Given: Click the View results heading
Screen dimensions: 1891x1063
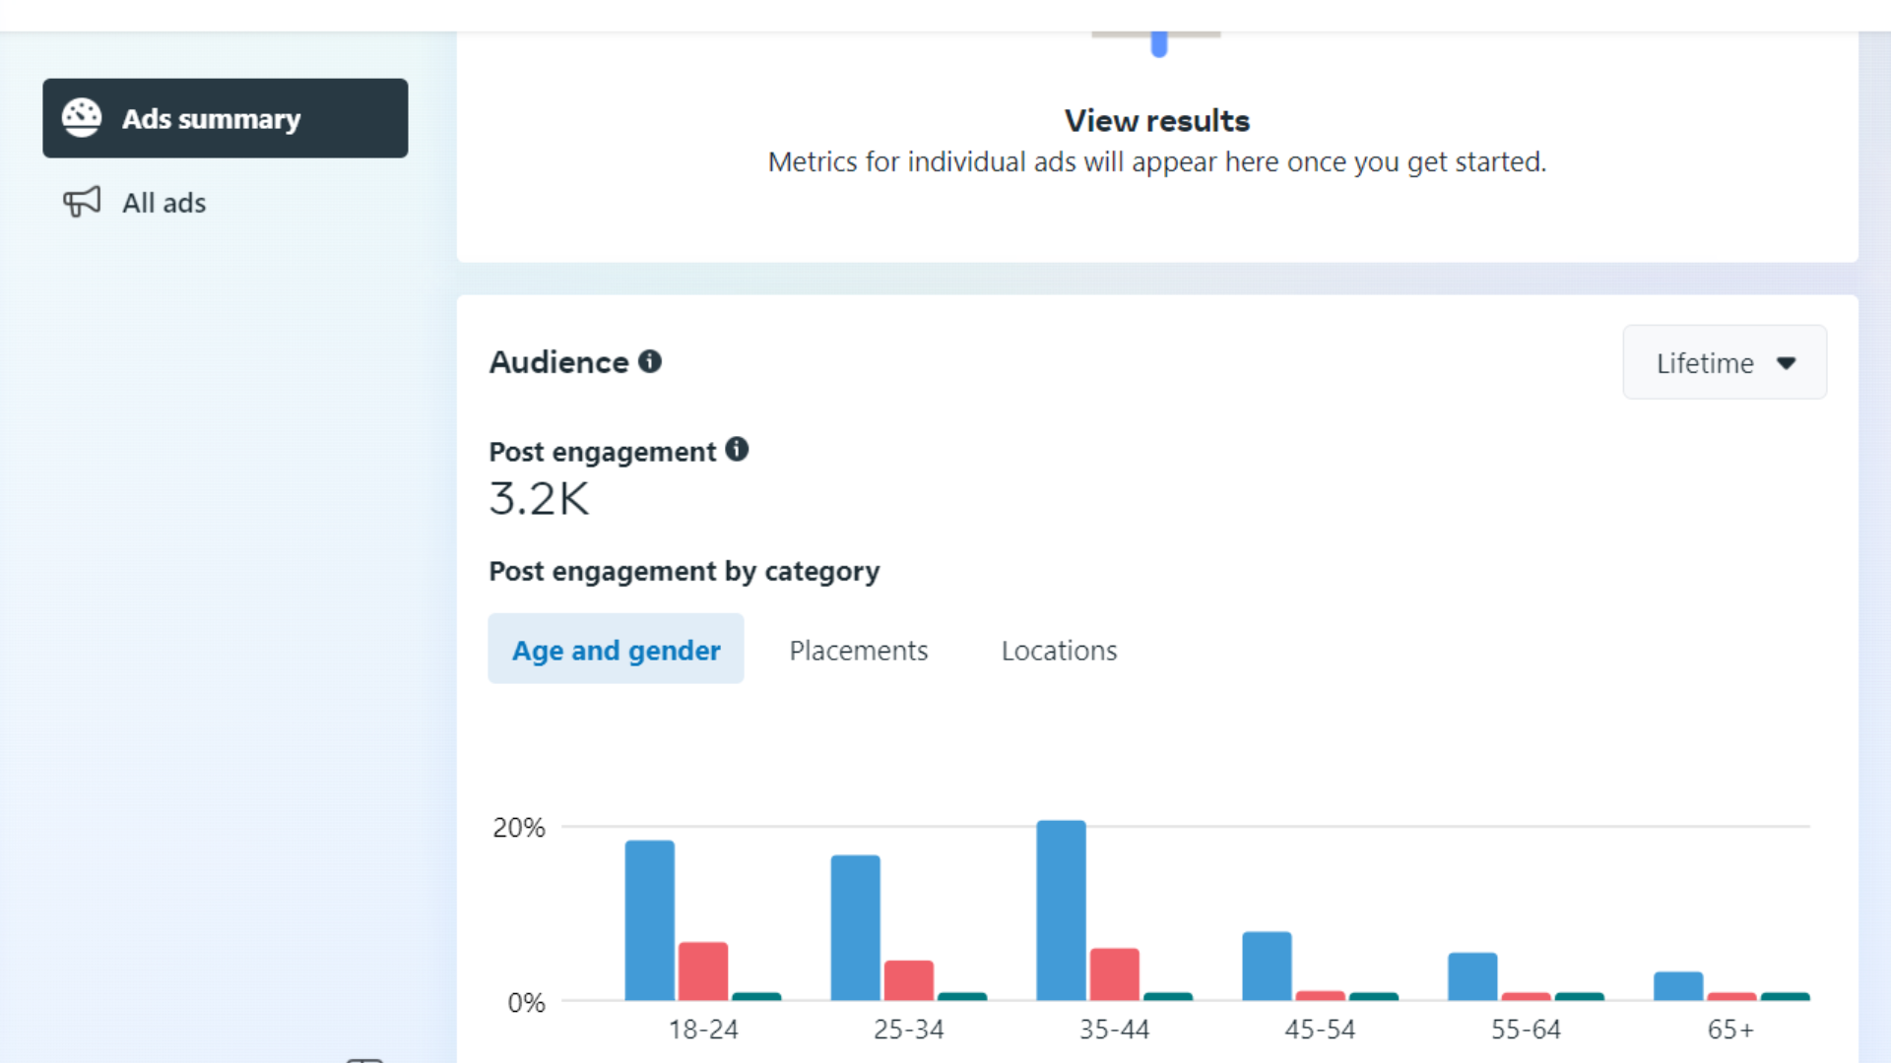Looking at the screenshot, I should (x=1156, y=120).
